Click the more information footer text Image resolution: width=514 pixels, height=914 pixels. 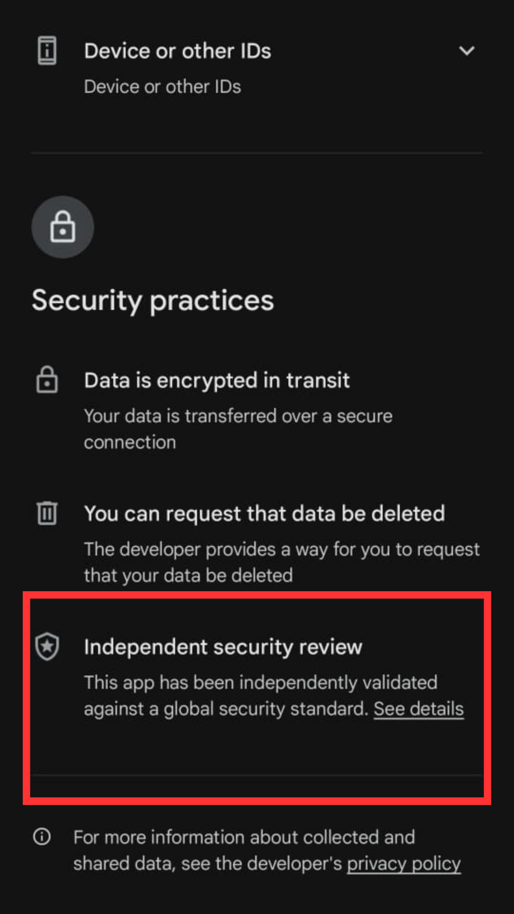(x=244, y=850)
